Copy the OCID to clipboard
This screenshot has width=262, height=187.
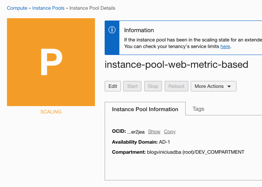click(x=170, y=132)
